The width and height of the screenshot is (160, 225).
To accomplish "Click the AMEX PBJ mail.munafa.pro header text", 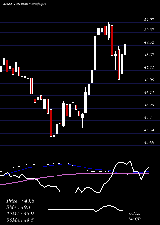I will 25,4.
